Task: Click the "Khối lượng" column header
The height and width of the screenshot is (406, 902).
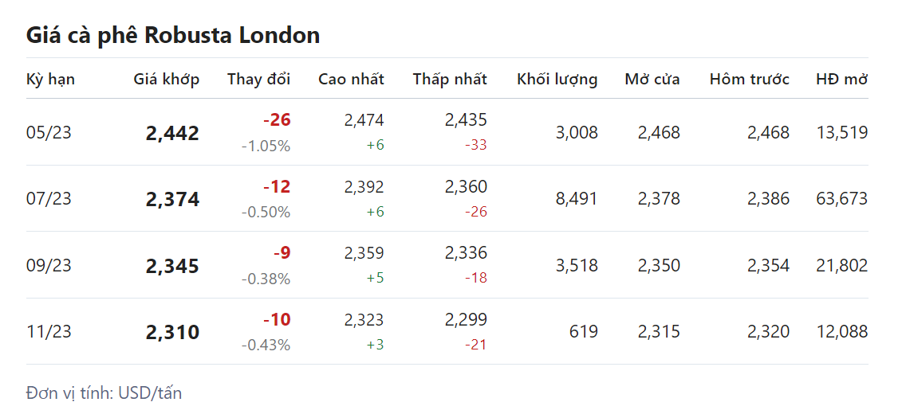Action: tap(557, 79)
